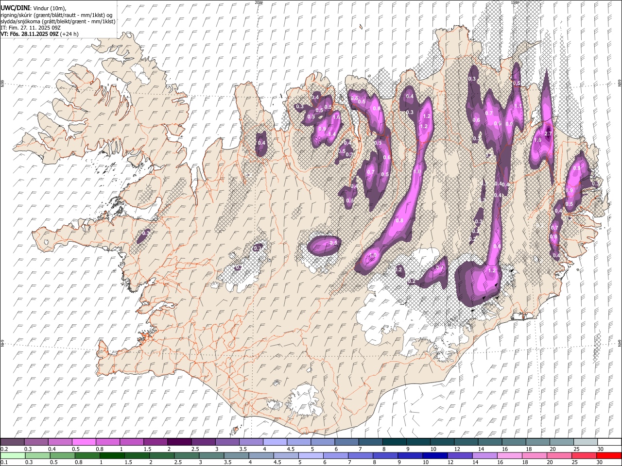Screen dimensions: 622x466
Task: Click the '(+24 h)' forecast lead time text
Action: [70, 34]
